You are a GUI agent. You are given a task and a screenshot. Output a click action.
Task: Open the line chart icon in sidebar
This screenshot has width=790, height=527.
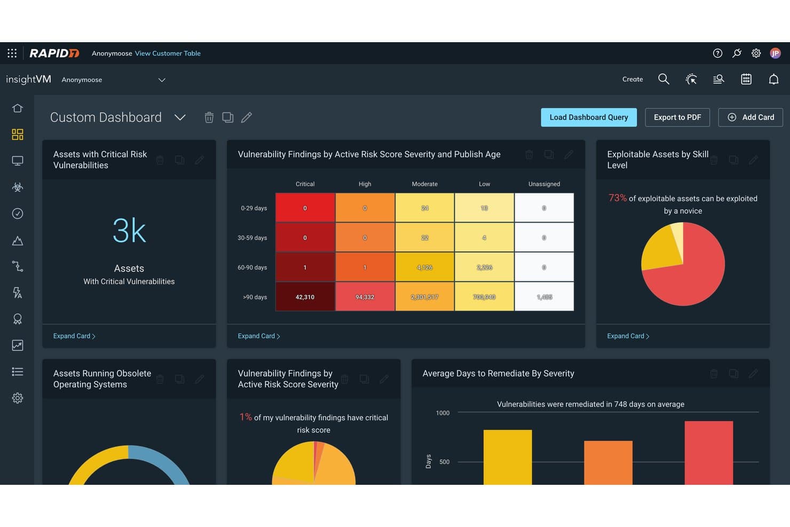(x=18, y=345)
